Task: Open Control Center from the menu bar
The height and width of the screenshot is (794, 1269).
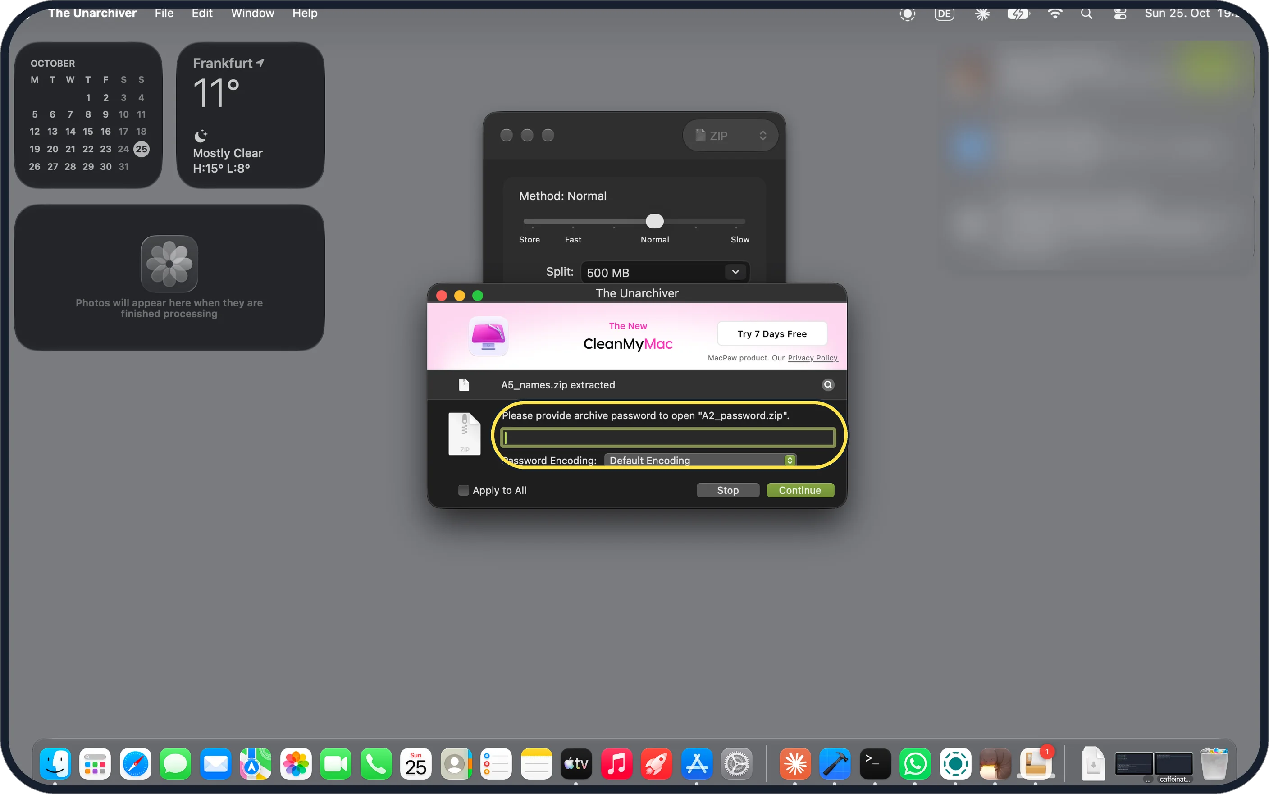Action: 1120,14
